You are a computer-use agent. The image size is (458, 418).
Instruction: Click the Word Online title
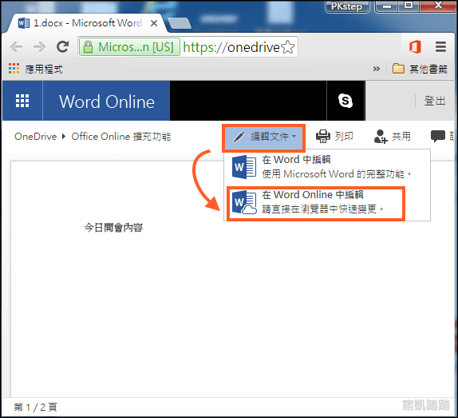click(107, 102)
